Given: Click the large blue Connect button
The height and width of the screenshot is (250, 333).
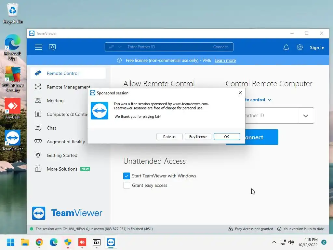Looking at the screenshot, I should pos(252,137).
